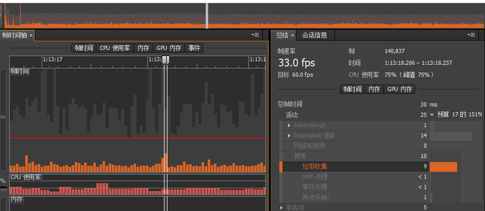Show 帧时间 breakdown in summary panel
Viewport: 485px width, 211px height.
click(353, 89)
